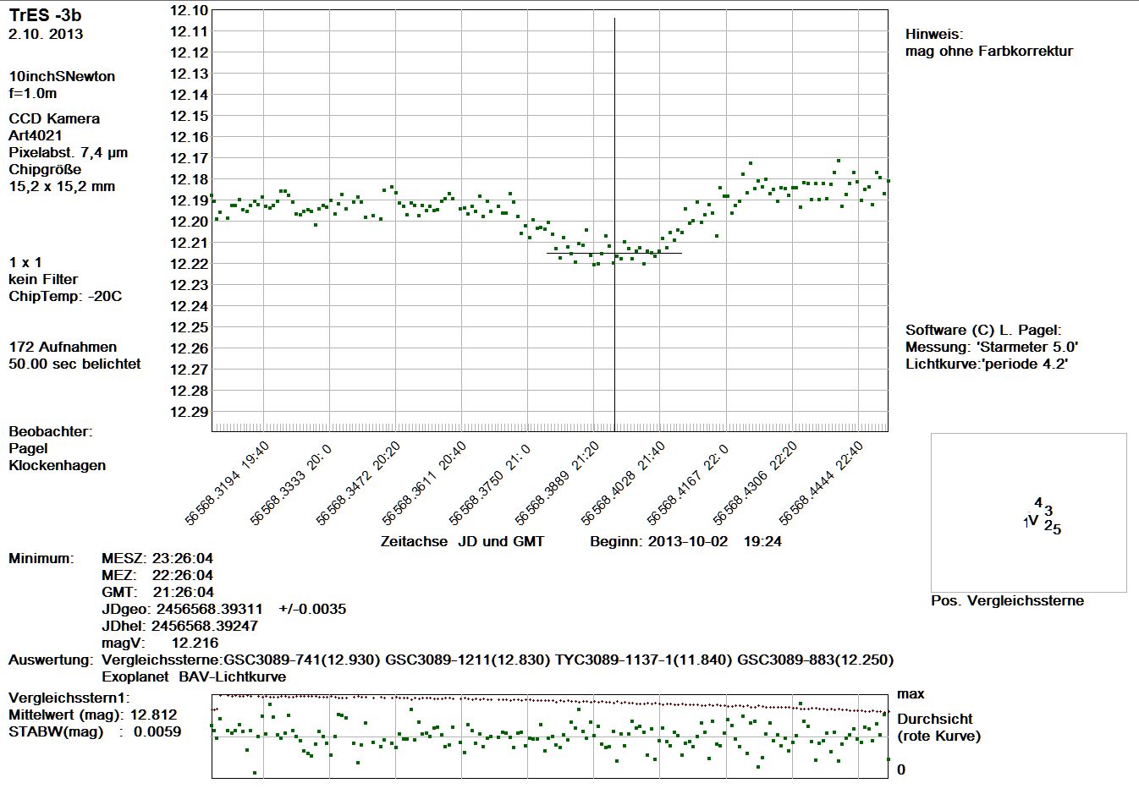Click 'JDgeo: 2456568.39311' value
This screenshot has height=794, width=1139.
tap(182, 609)
